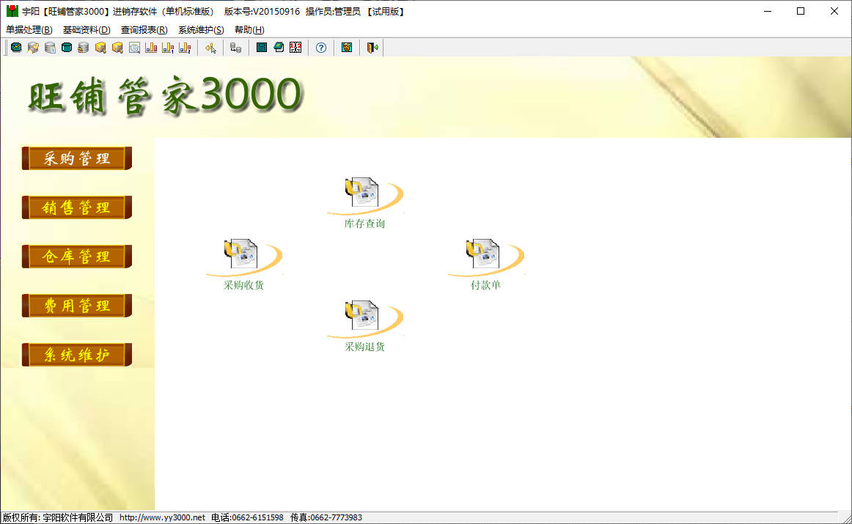Open the 付款单 module icon
The image size is (852, 524).
coord(485,264)
